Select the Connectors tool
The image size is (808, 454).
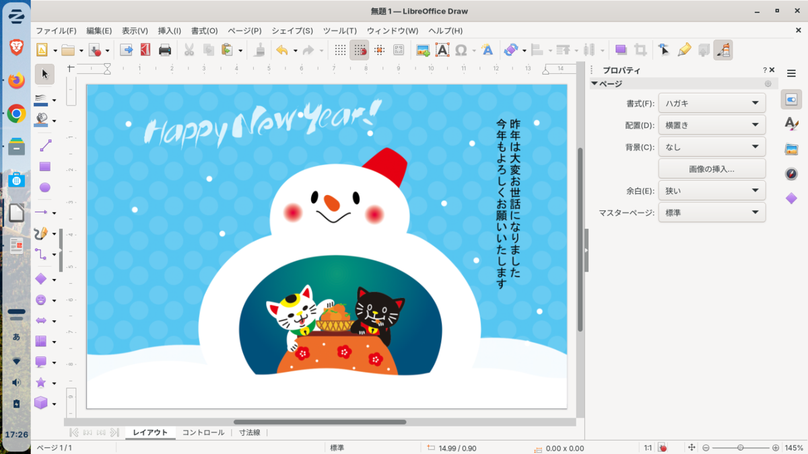coord(41,254)
